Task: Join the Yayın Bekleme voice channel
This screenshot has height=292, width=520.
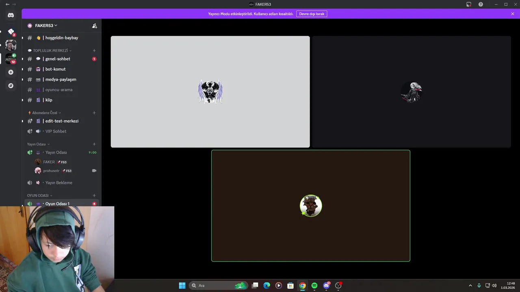Action: pos(62,182)
